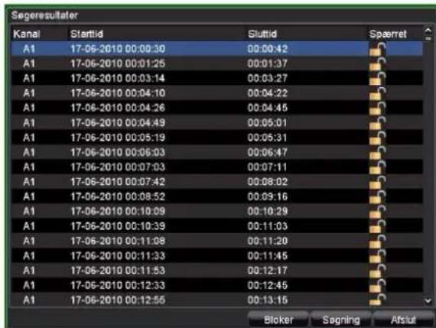436x328 pixels.
Task: Click end time 00:09:16
Action: click(267, 196)
